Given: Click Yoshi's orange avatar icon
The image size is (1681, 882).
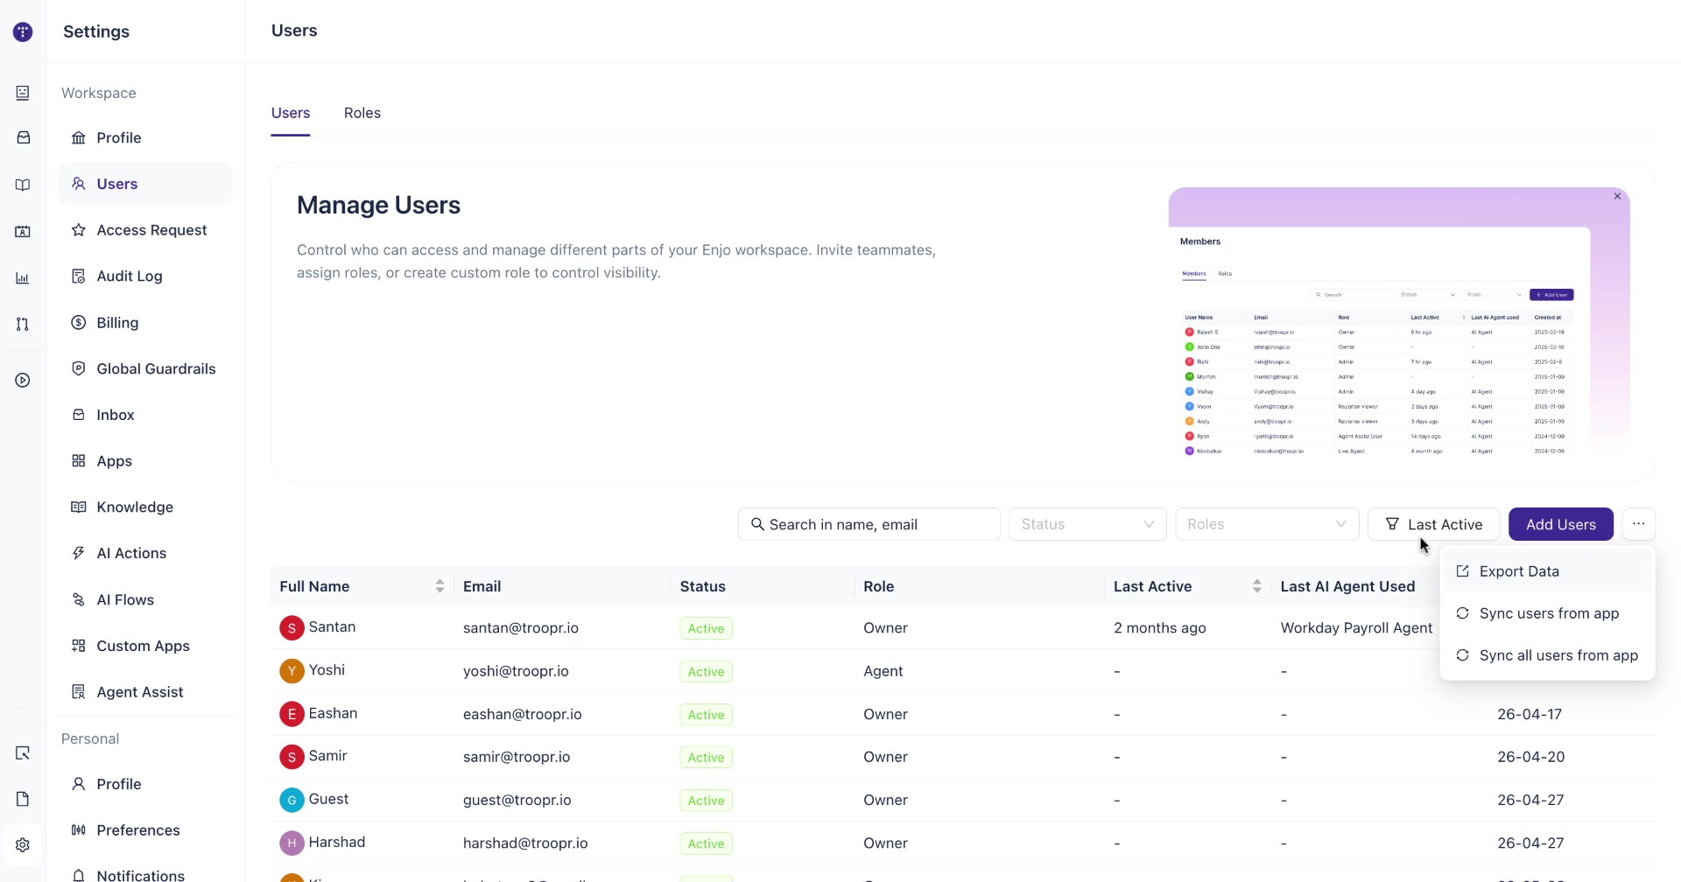Looking at the screenshot, I should coord(292,671).
